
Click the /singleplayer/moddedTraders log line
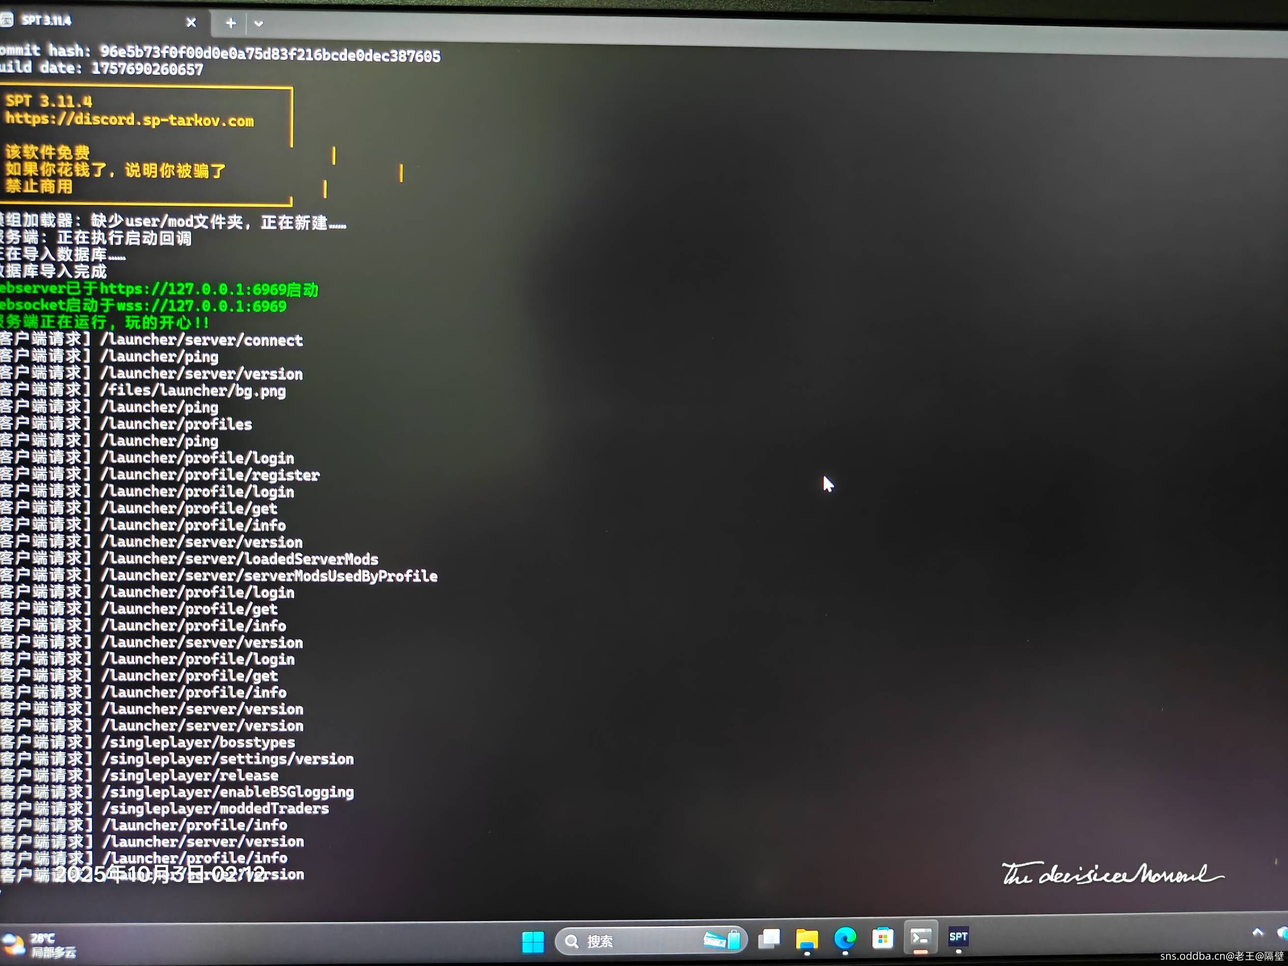point(215,808)
